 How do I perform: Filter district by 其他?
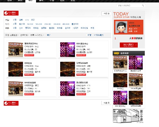pyautogui.click(x=92, y=28)
